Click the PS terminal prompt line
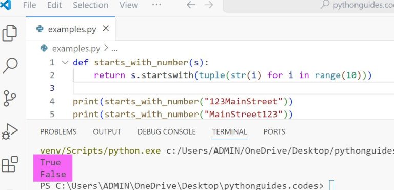Screen dimensions: 394x190 tap(182, 186)
